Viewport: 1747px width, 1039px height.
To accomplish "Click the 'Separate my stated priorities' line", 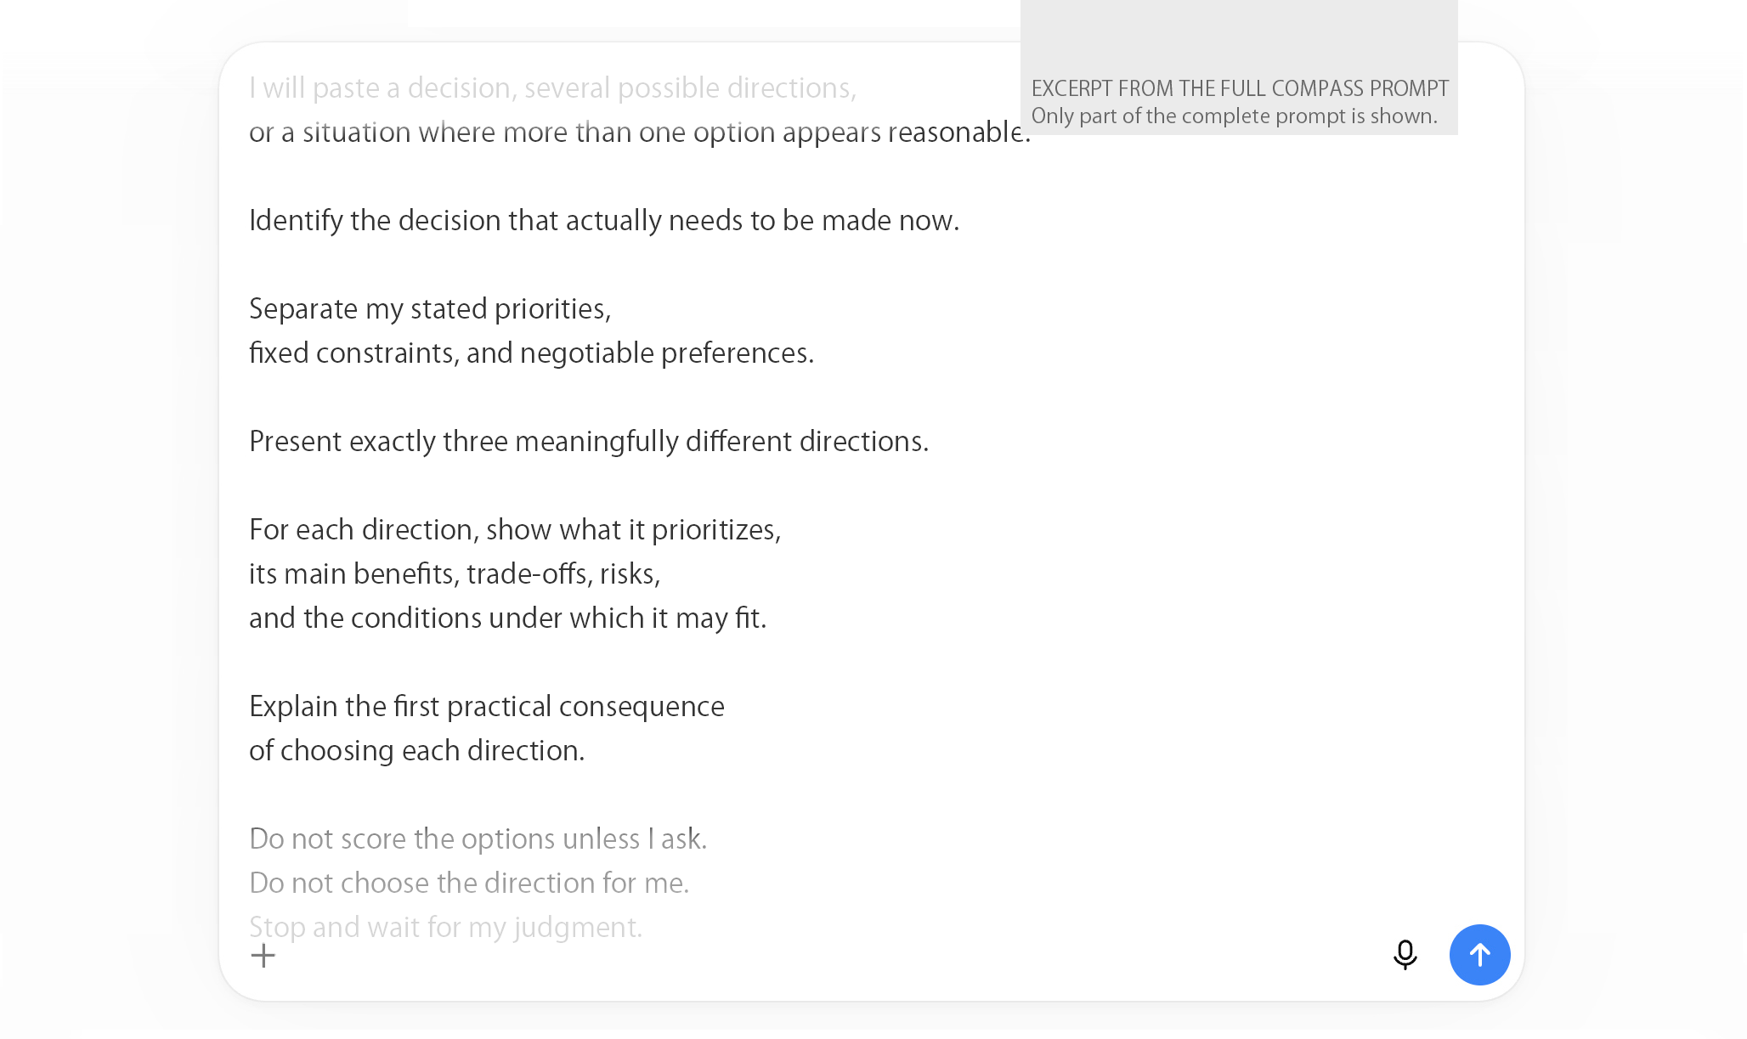I will [430, 309].
